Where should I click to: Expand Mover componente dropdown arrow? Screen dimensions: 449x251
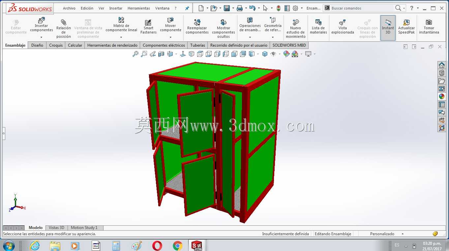coord(170,37)
